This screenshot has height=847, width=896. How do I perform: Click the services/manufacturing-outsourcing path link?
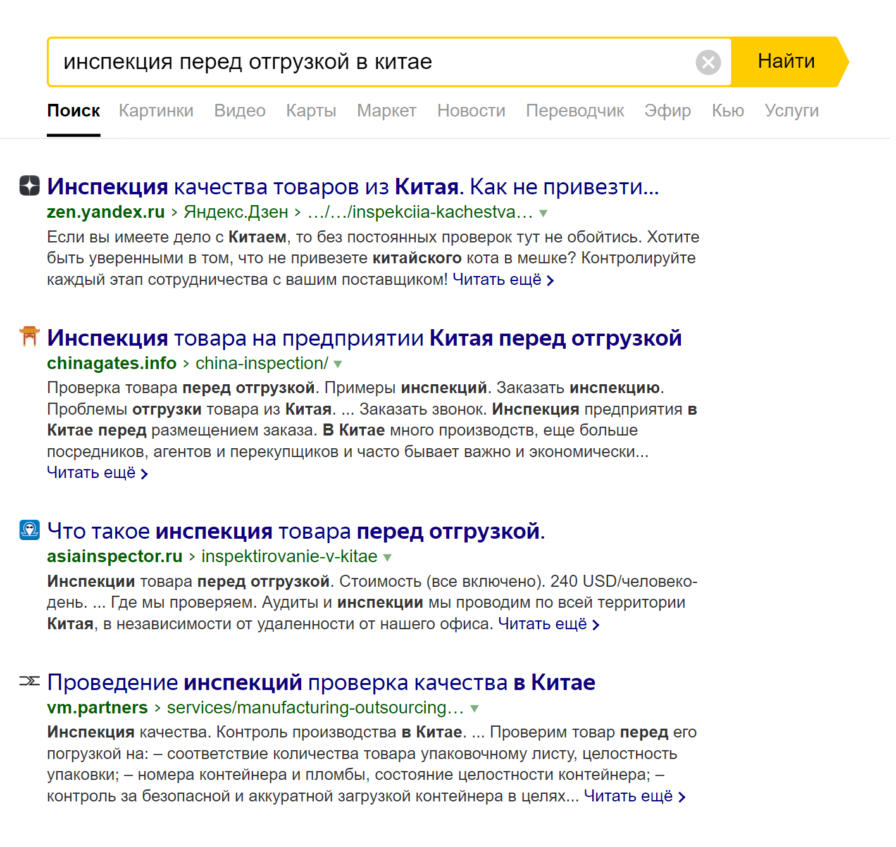tap(315, 708)
